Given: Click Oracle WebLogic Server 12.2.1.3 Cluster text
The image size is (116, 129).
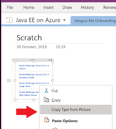Looking at the screenshot, I should tap(34, 67).
